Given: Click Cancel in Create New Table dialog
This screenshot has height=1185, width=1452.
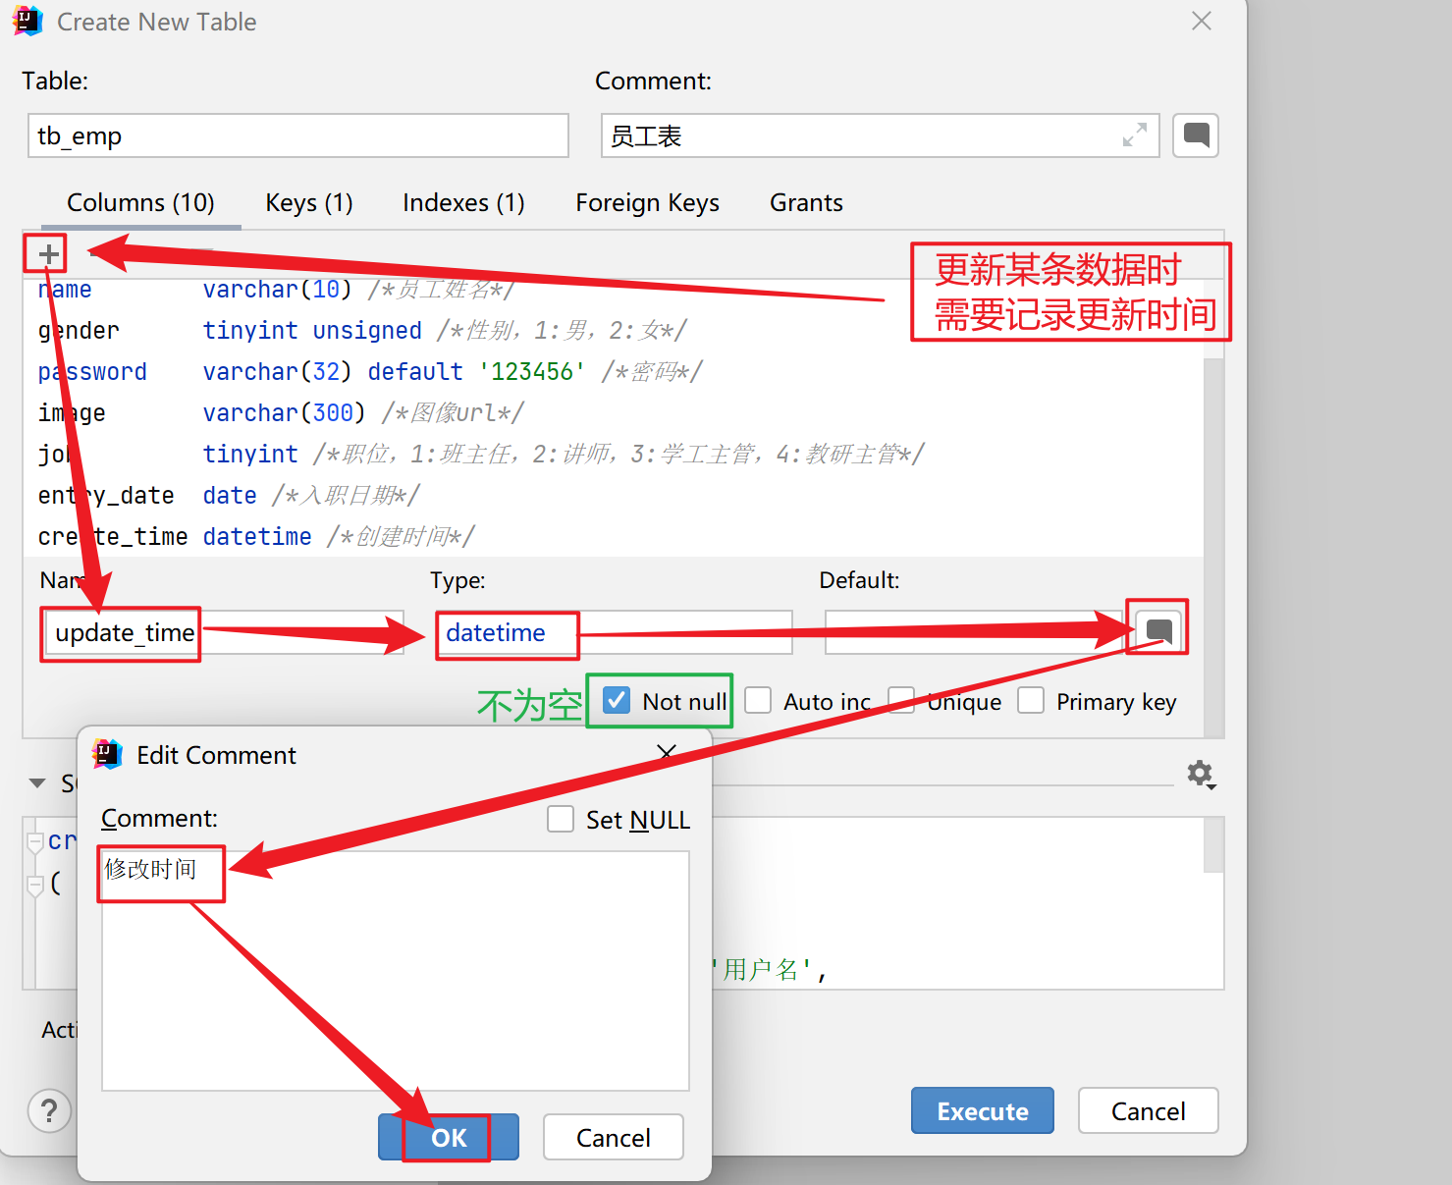Looking at the screenshot, I should click(1149, 1110).
